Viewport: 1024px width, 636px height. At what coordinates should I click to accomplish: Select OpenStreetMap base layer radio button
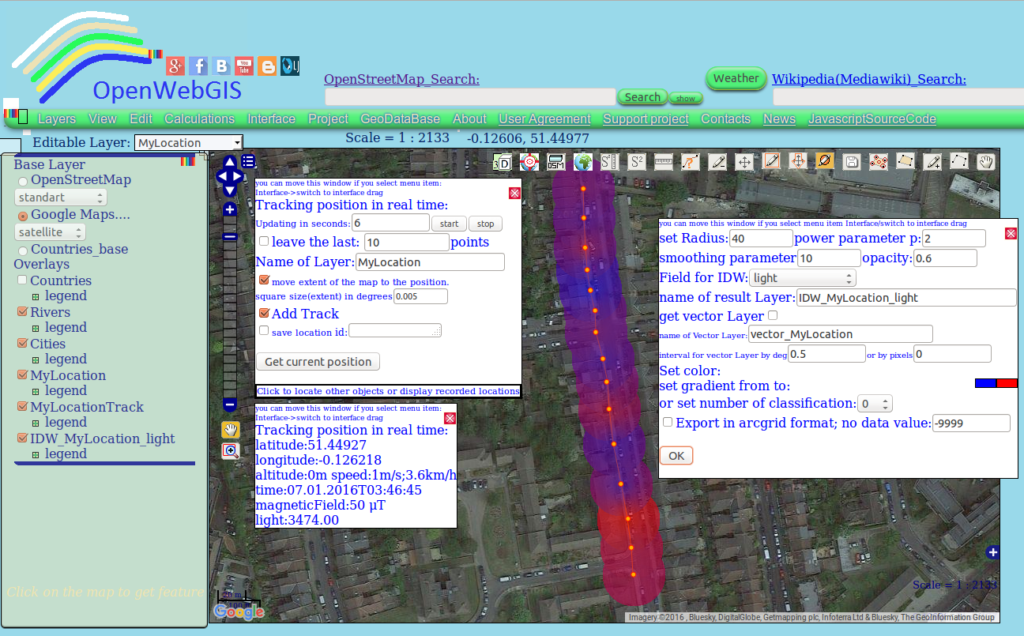click(23, 183)
